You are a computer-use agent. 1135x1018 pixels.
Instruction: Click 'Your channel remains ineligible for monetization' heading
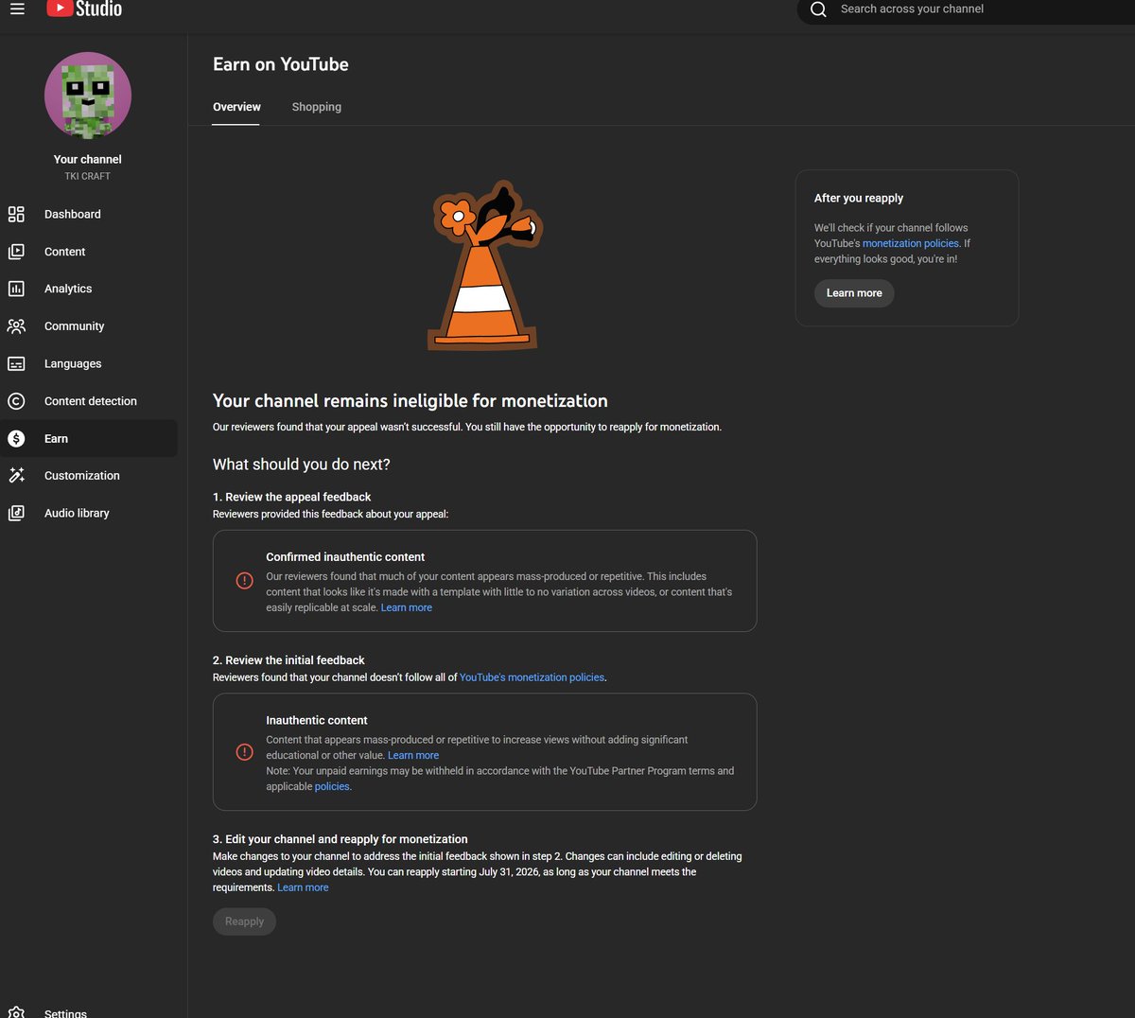coord(410,400)
